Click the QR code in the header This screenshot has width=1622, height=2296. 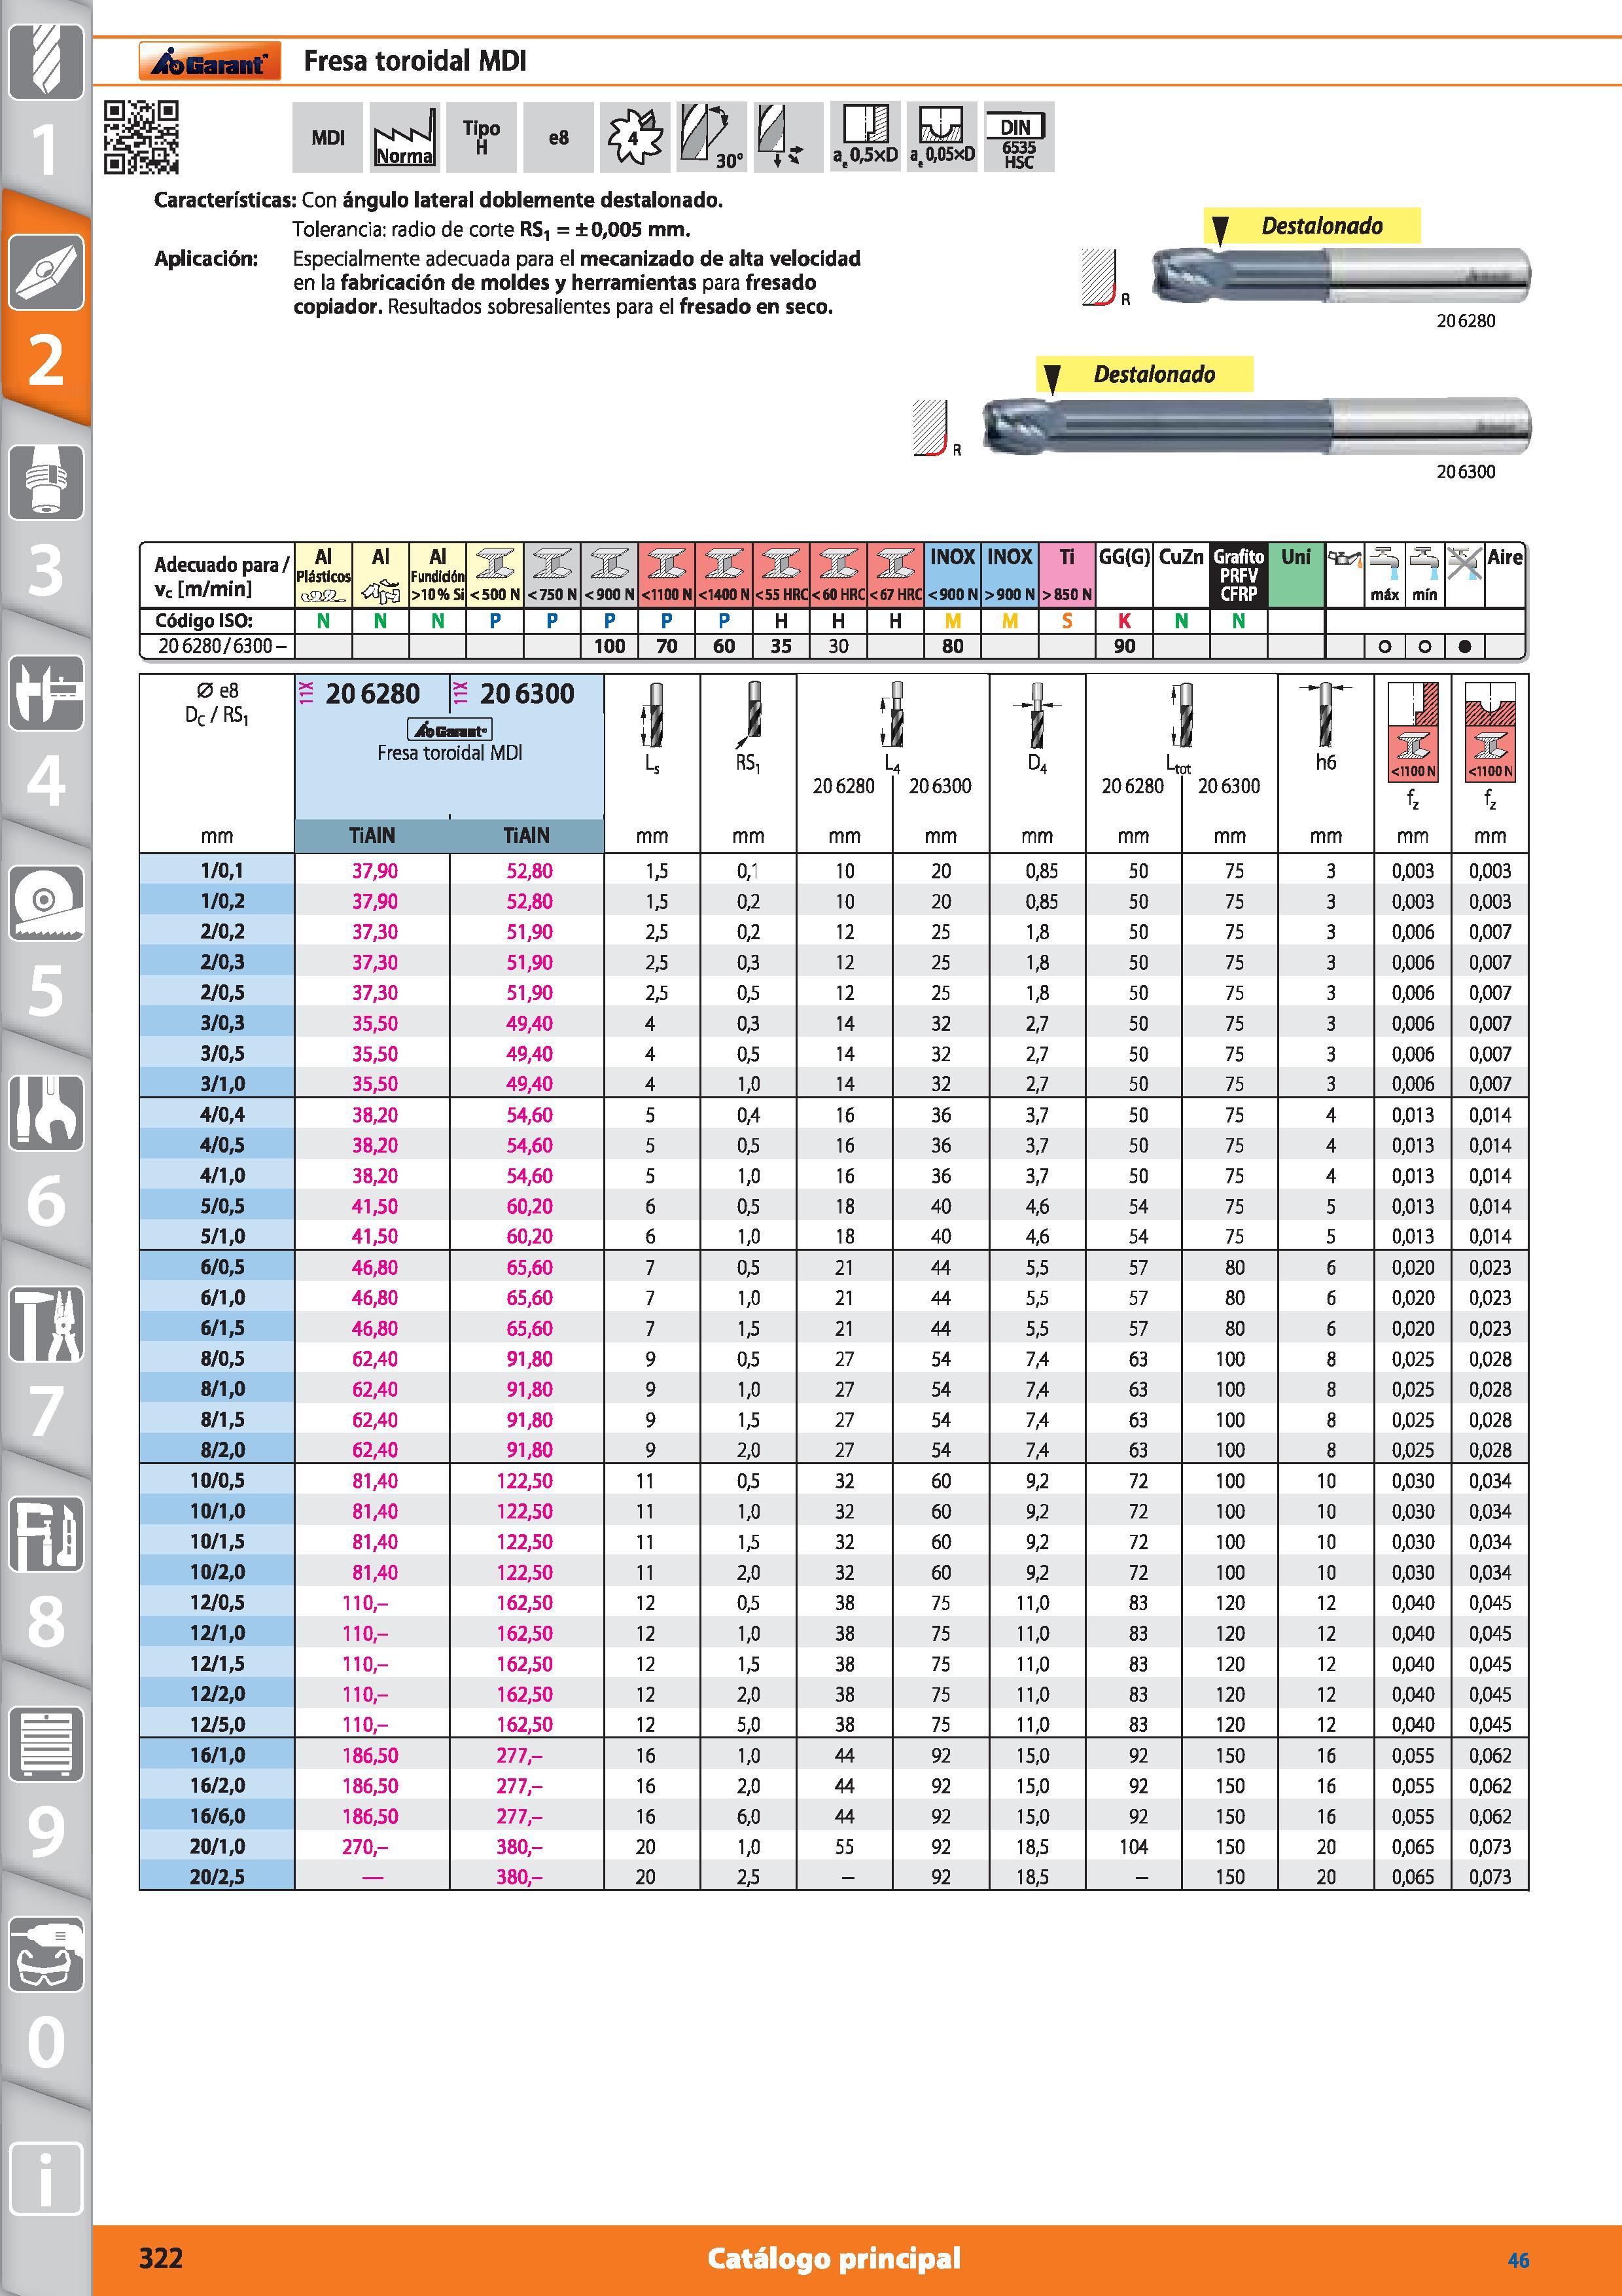141,137
